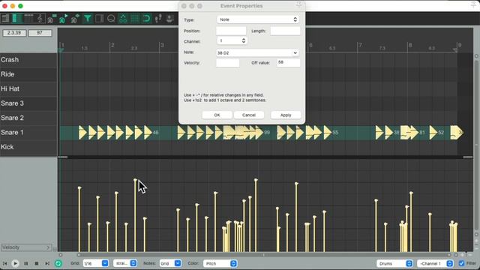480x270 pixels.
Task: Go to start with the rewind transport button
Action: click(5, 263)
